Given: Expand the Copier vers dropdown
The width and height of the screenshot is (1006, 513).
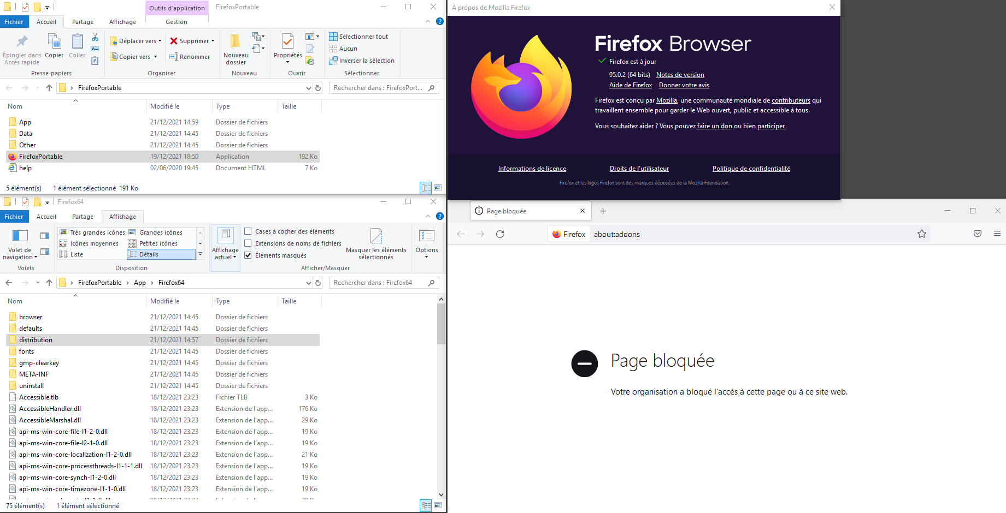Looking at the screenshot, I should click(155, 57).
